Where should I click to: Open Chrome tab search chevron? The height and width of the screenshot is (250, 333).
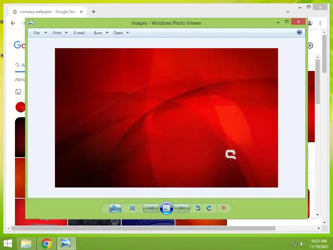[x=288, y=12]
